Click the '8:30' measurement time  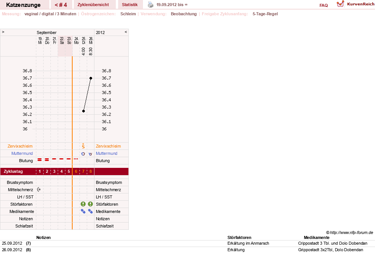[x=91, y=51]
